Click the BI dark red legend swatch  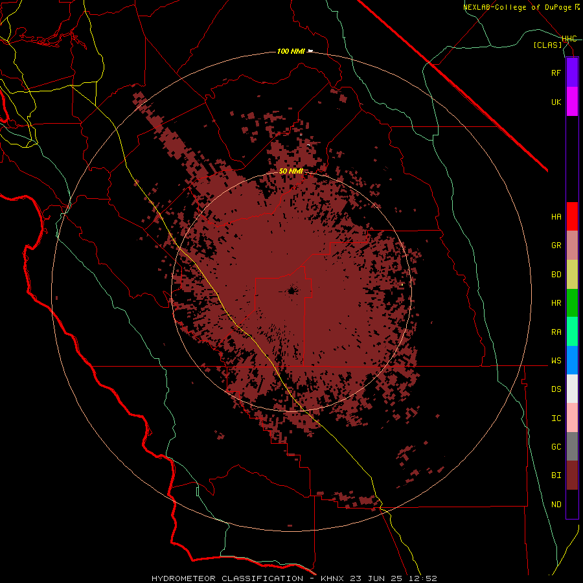click(572, 475)
